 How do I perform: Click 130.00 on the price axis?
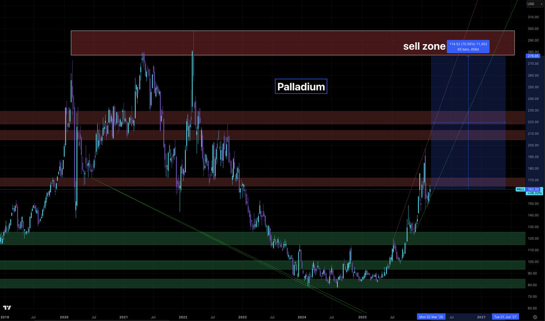533,227
